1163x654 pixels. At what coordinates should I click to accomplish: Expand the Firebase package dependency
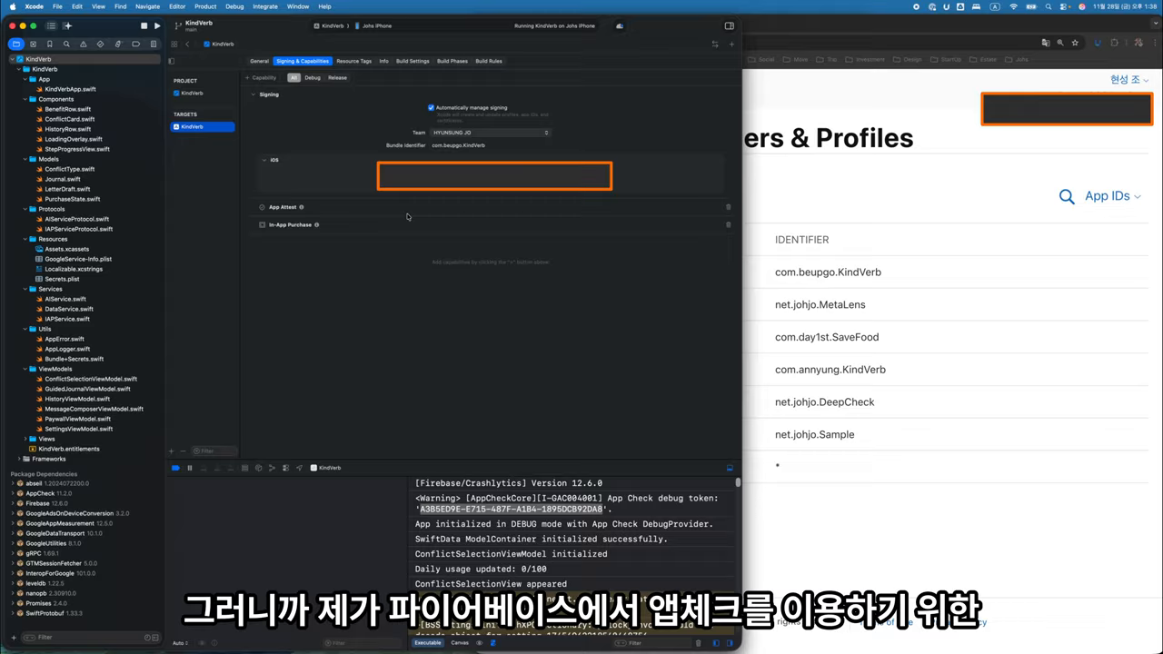pyautogui.click(x=14, y=503)
